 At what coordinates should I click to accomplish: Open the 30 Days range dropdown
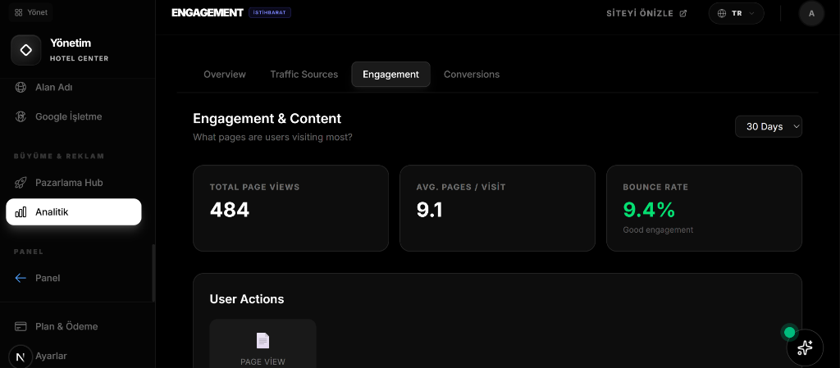click(769, 126)
